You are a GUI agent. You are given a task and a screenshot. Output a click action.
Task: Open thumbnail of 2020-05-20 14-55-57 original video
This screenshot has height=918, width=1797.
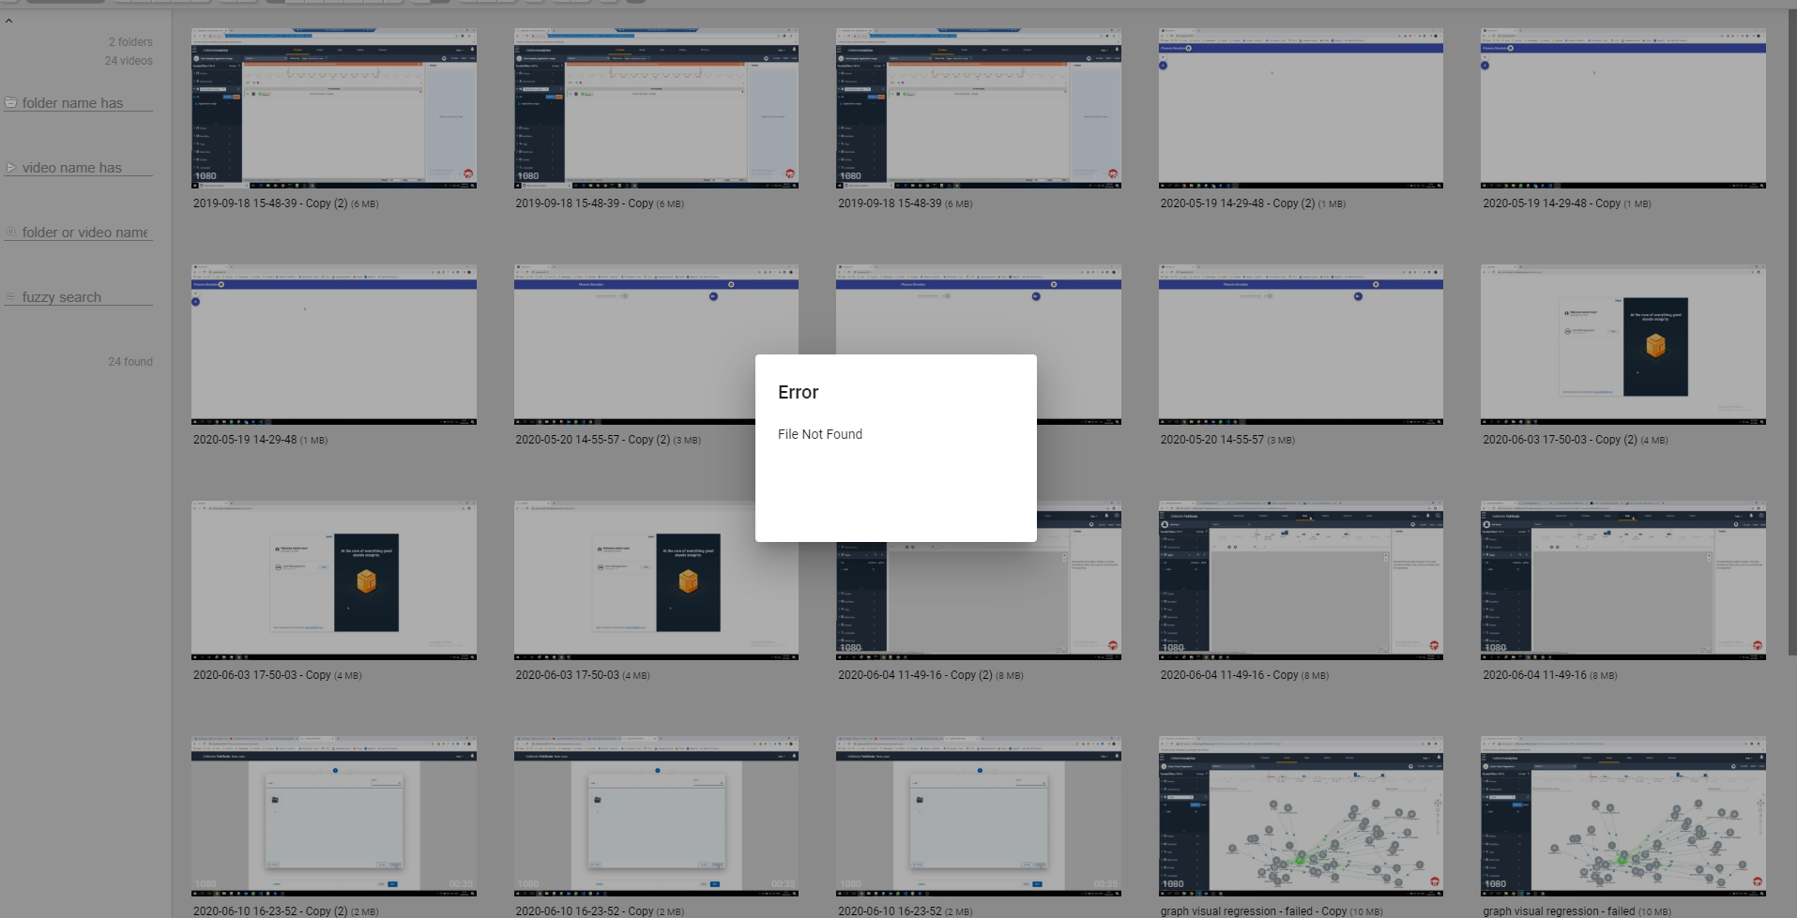coord(1301,344)
